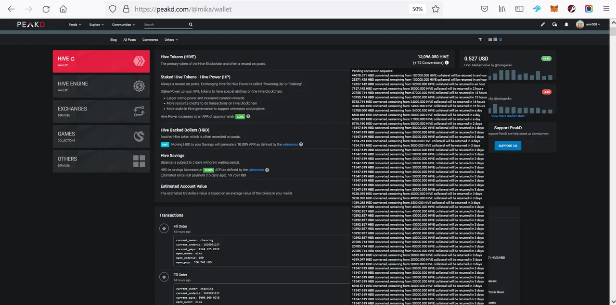This screenshot has width=616, height=305.
Task: Click the (+ 72 Conversions) text
Action: (x=428, y=63)
